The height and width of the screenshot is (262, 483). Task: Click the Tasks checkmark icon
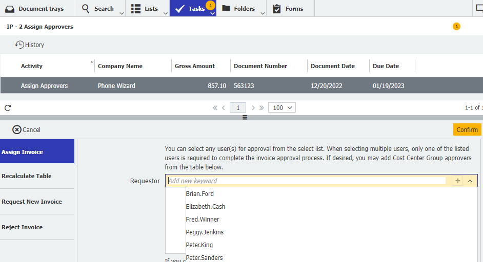pos(179,9)
